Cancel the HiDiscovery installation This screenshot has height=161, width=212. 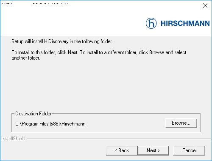pyautogui.click(x=189, y=150)
